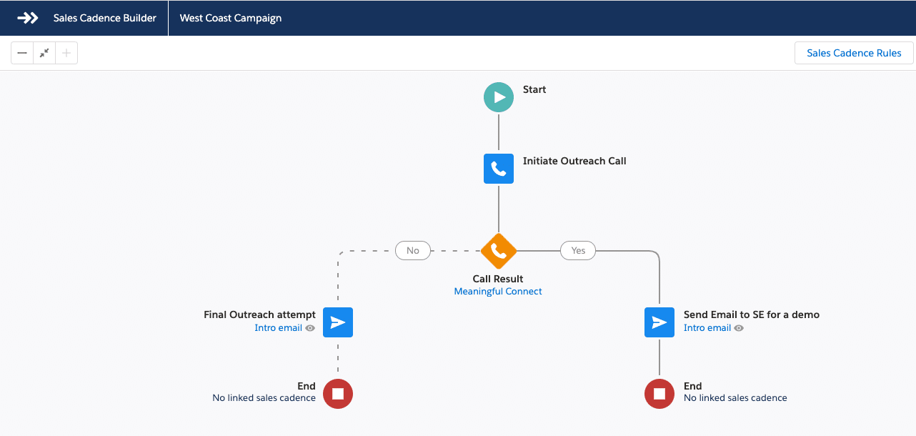Preview Send Email to SE template eye icon
916x436 pixels.
(x=739, y=328)
